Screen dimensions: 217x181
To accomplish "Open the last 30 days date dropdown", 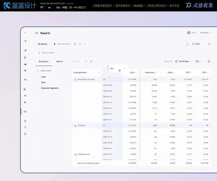I will (x=183, y=62).
